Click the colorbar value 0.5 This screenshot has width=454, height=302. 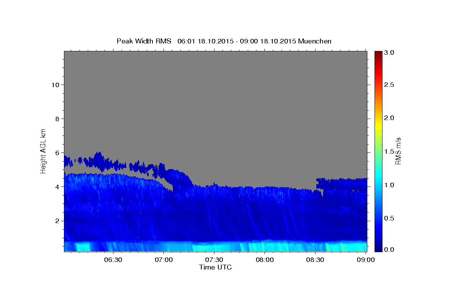point(390,218)
